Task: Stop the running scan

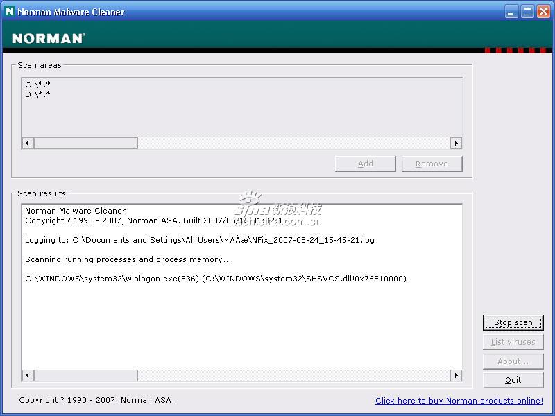Action: pos(513,322)
